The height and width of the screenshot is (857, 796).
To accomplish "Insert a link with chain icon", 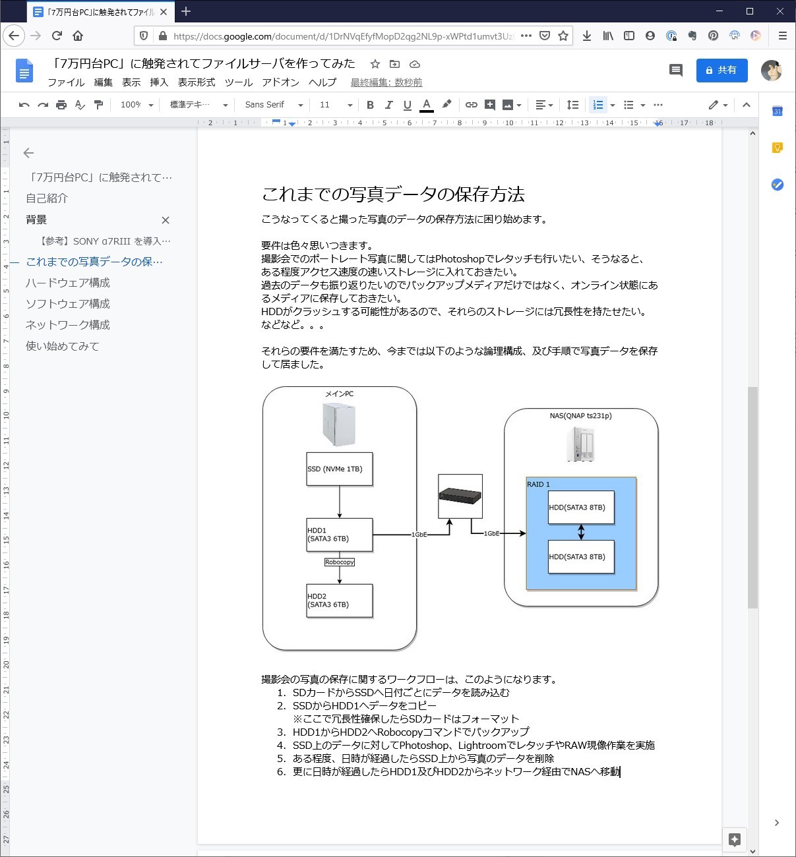I will [471, 105].
